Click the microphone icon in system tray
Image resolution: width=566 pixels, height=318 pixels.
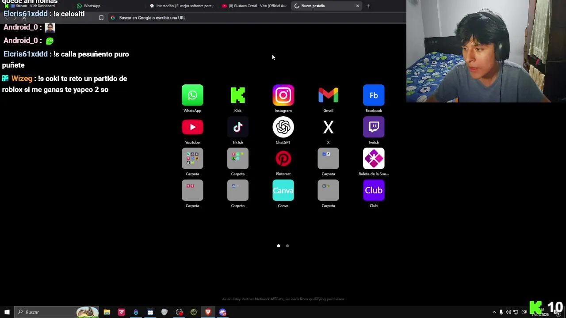tap(501, 312)
